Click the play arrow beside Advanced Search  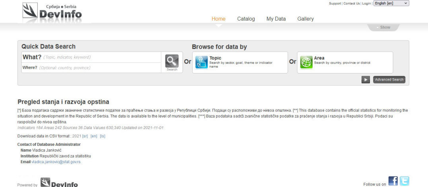pos(366,80)
